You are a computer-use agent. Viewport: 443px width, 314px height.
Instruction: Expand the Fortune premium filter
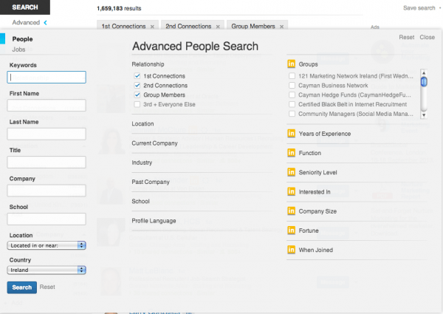click(x=309, y=231)
